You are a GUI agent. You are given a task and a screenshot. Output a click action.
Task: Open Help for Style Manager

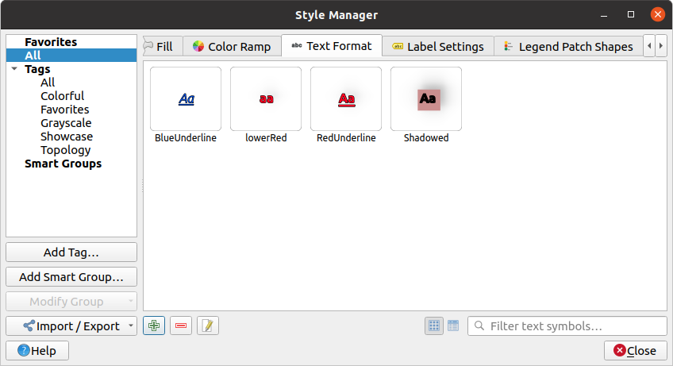click(37, 351)
